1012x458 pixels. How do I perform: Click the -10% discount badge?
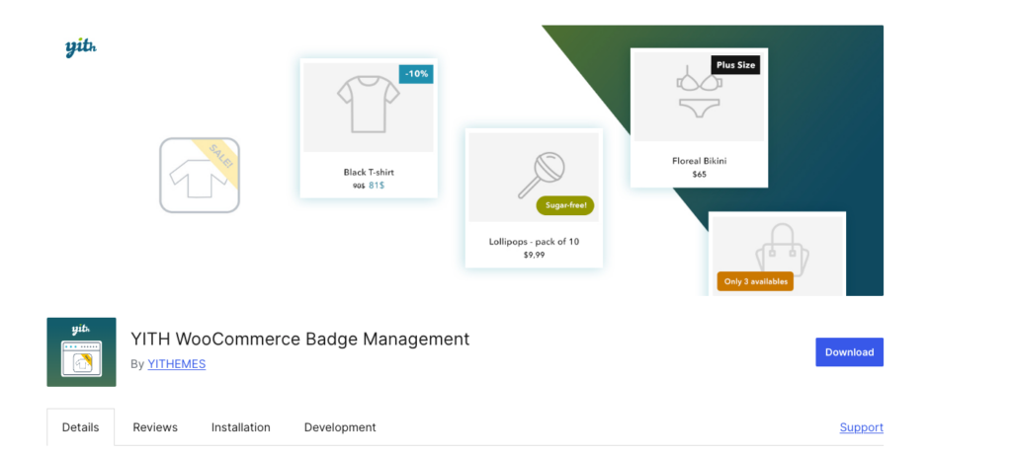(416, 74)
